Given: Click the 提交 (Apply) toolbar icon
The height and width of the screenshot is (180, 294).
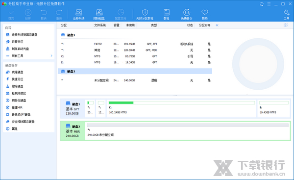Looking at the screenshot, I should click(11, 14).
